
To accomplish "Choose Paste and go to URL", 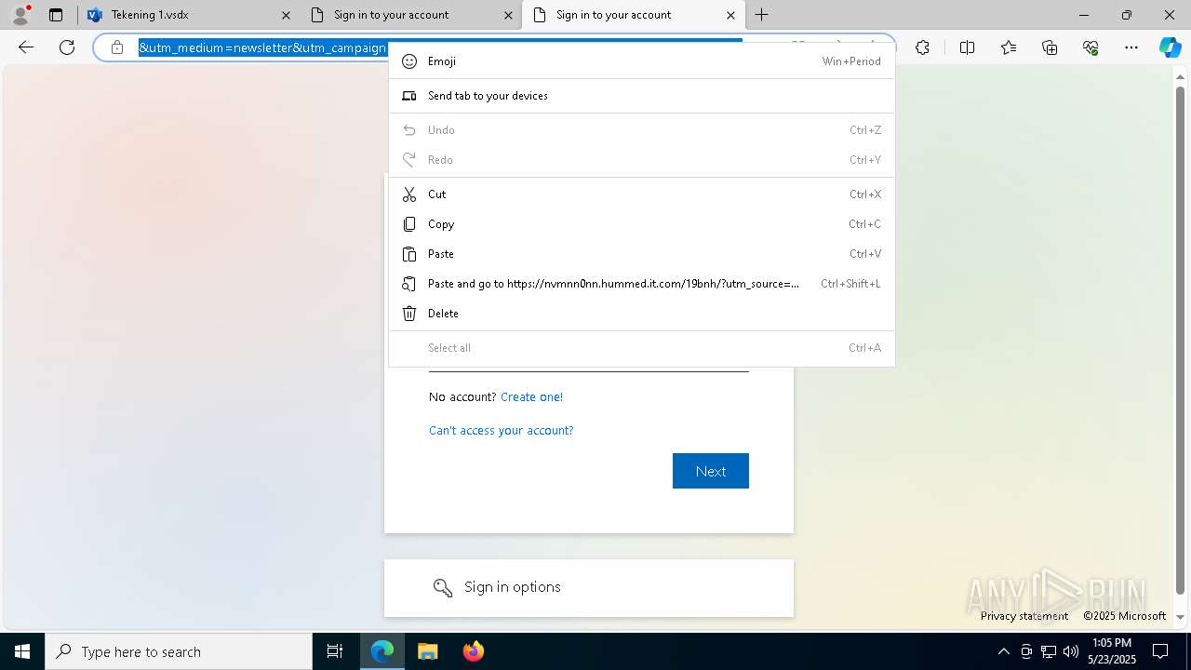I will [x=641, y=284].
